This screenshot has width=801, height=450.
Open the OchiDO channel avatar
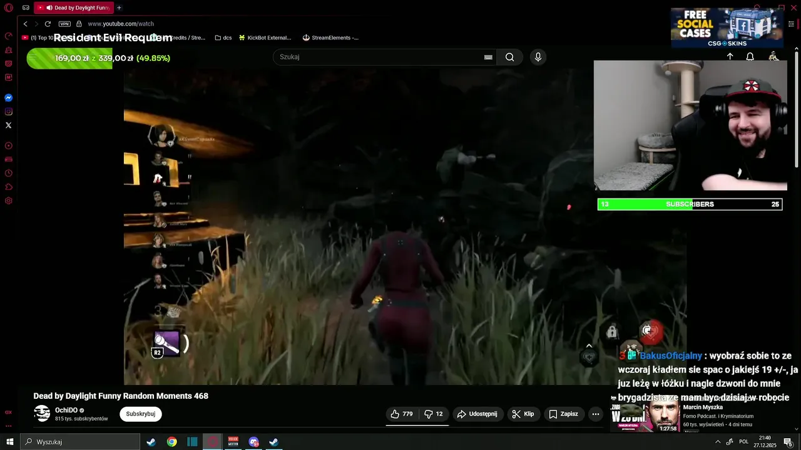(x=42, y=414)
